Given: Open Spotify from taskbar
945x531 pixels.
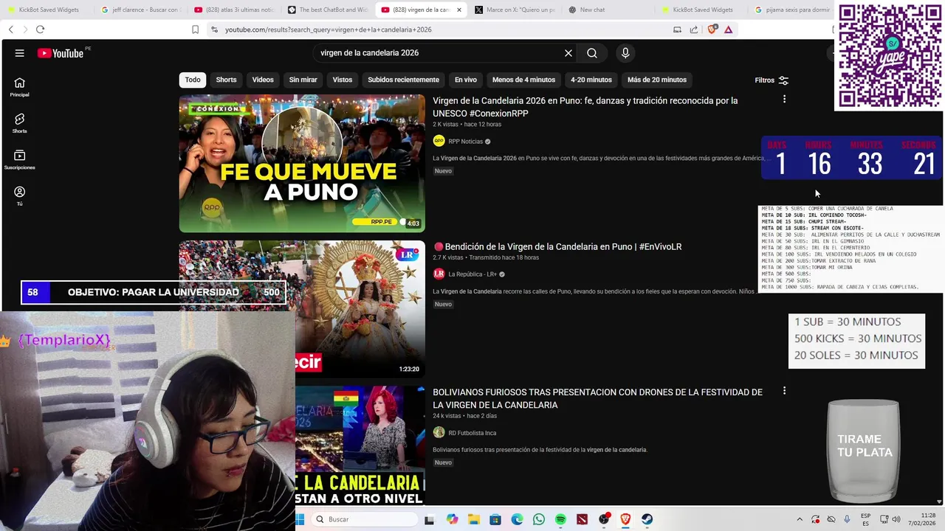Looking at the screenshot, I should (x=560, y=519).
